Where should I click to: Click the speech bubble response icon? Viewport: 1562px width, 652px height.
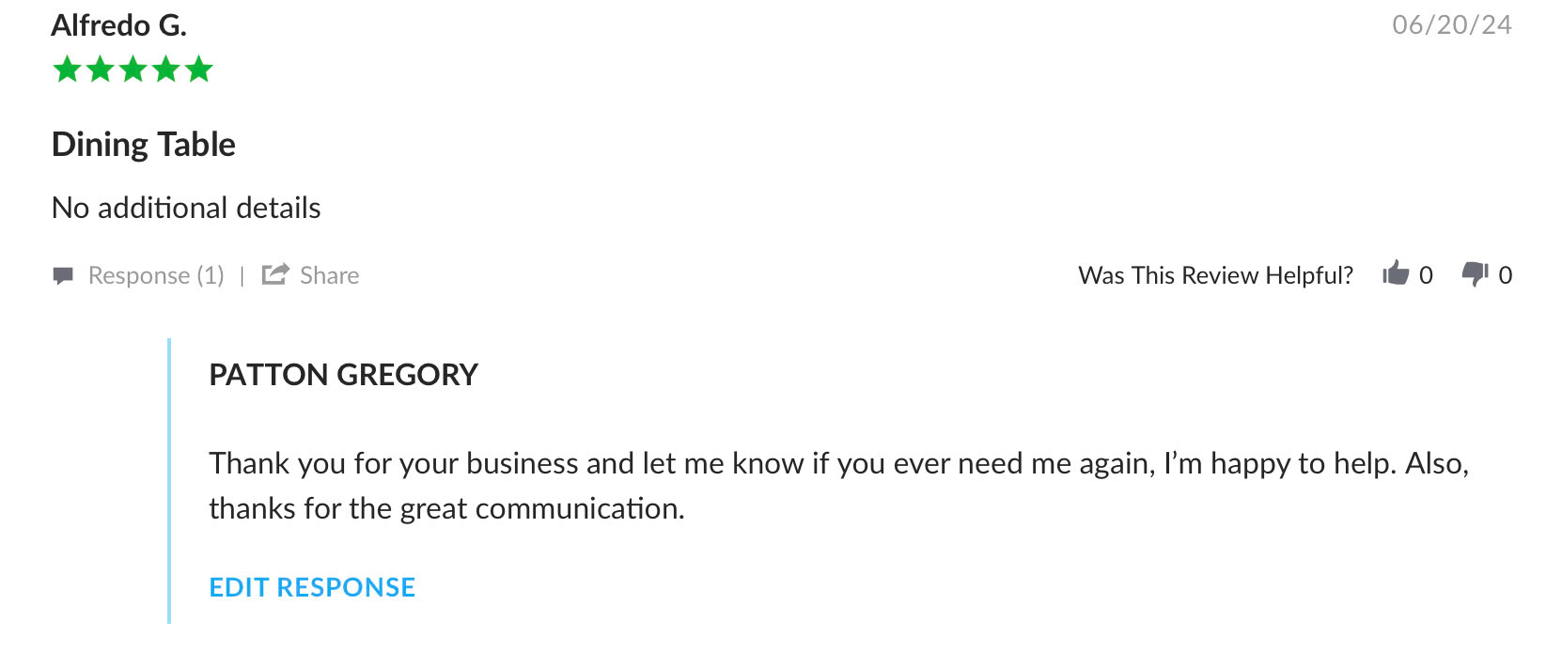(63, 275)
